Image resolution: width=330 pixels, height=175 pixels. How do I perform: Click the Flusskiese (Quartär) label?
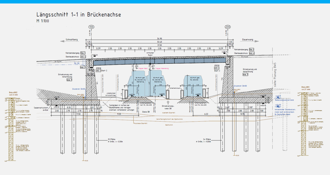tap(141, 123)
